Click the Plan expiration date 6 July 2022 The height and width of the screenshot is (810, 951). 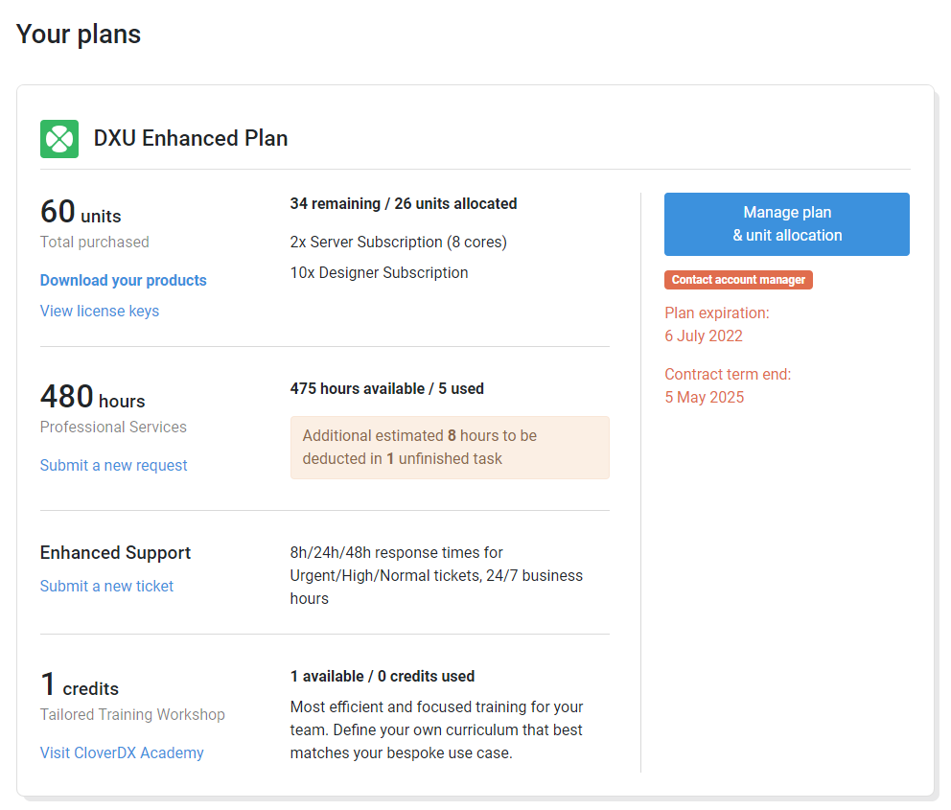704,336
